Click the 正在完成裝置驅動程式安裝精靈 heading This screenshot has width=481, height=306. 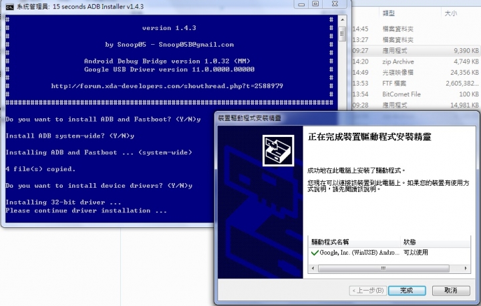369,137
